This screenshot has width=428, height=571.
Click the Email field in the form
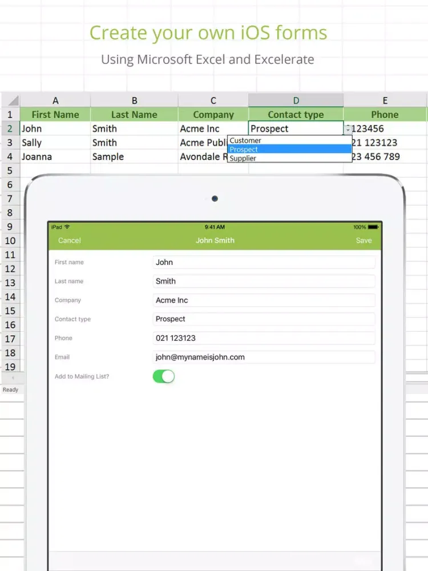pos(264,357)
